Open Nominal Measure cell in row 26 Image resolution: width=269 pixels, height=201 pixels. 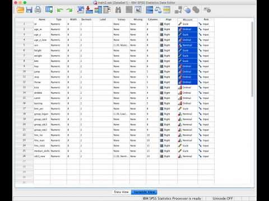[188, 156]
